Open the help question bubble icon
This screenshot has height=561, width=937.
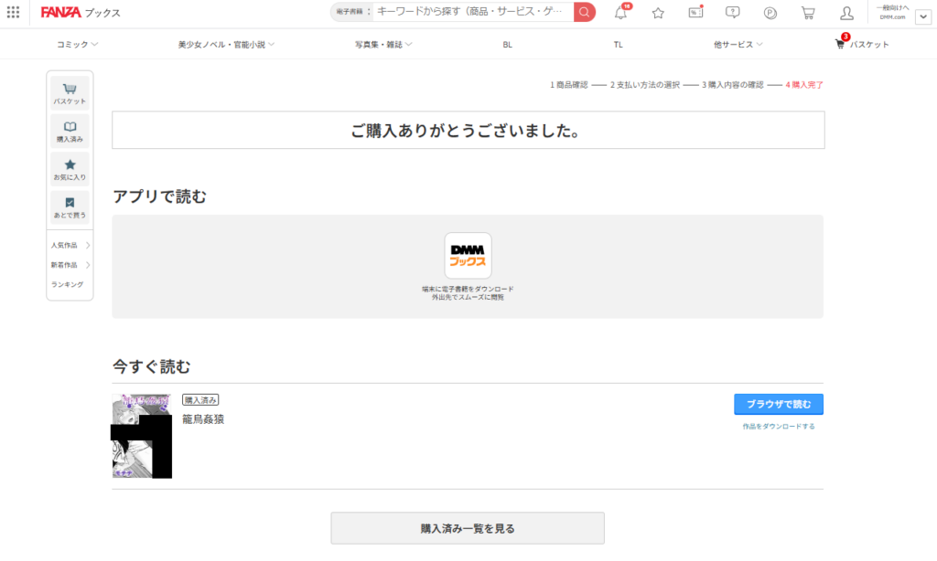click(733, 12)
